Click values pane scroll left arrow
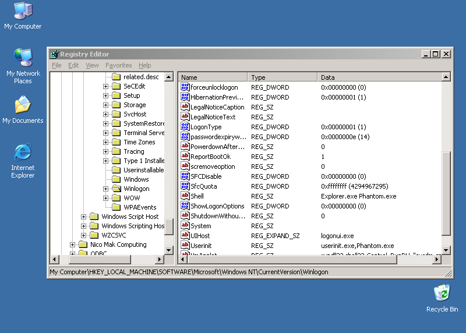466x333 pixels. tap(183, 260)
